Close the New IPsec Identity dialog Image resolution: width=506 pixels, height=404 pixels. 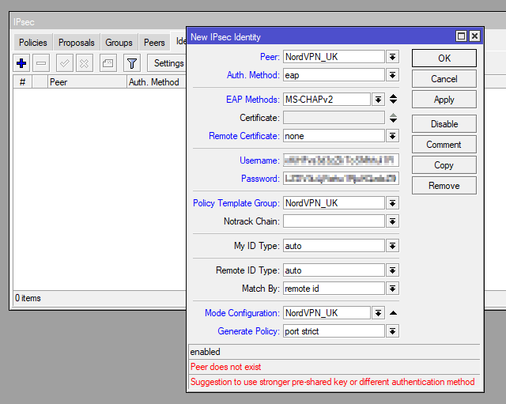tap(474, 36)
